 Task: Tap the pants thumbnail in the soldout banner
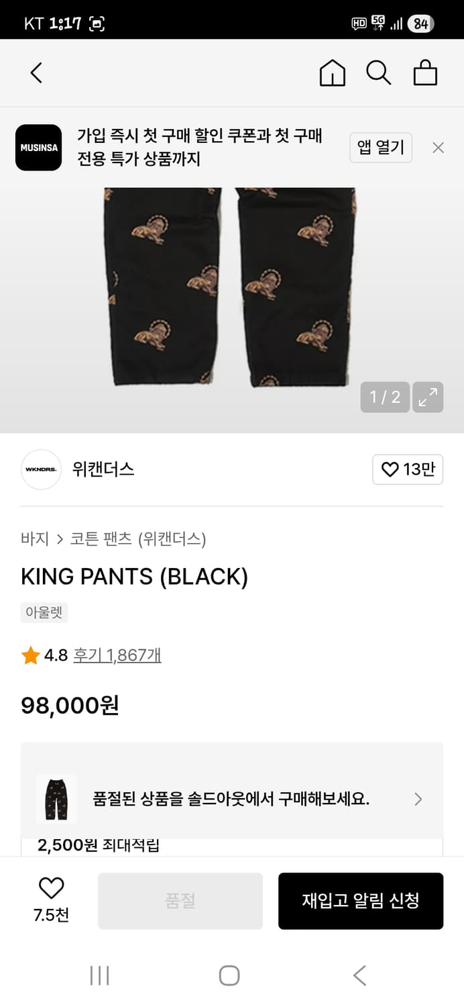(57, 799)
